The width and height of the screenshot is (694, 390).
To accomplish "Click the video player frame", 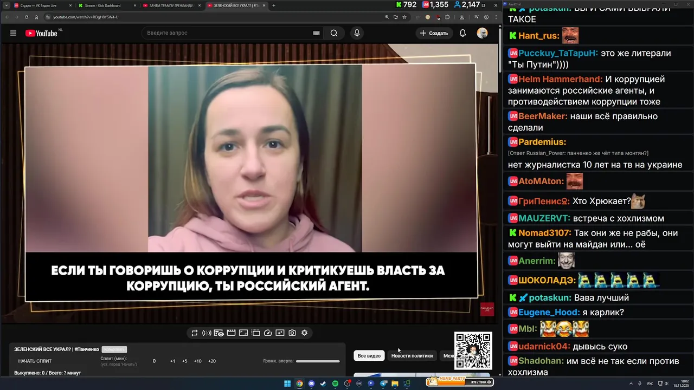I will point(250,183).
